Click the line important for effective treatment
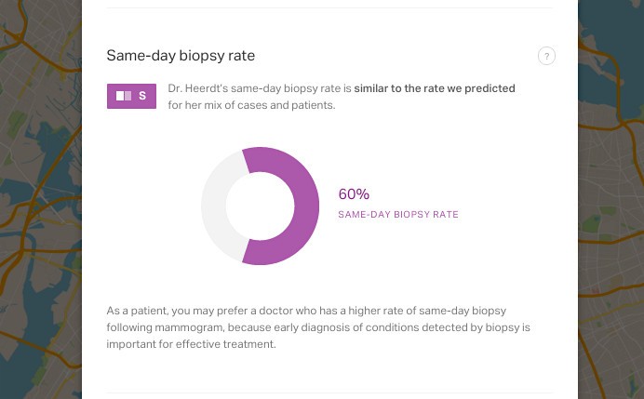This screenshot has height=399, width=644. [x=191, y=344]
